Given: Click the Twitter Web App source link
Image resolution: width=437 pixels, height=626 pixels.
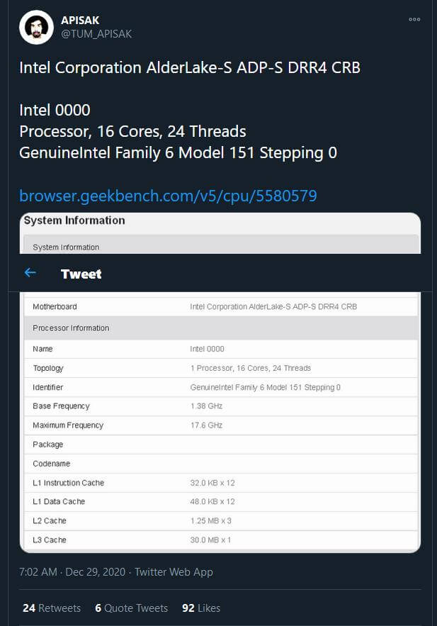Looking at the screenshot, I should tap(174, 571).
